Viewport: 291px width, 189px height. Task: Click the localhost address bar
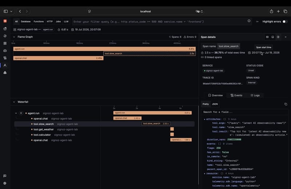click(x=145, y=11)
